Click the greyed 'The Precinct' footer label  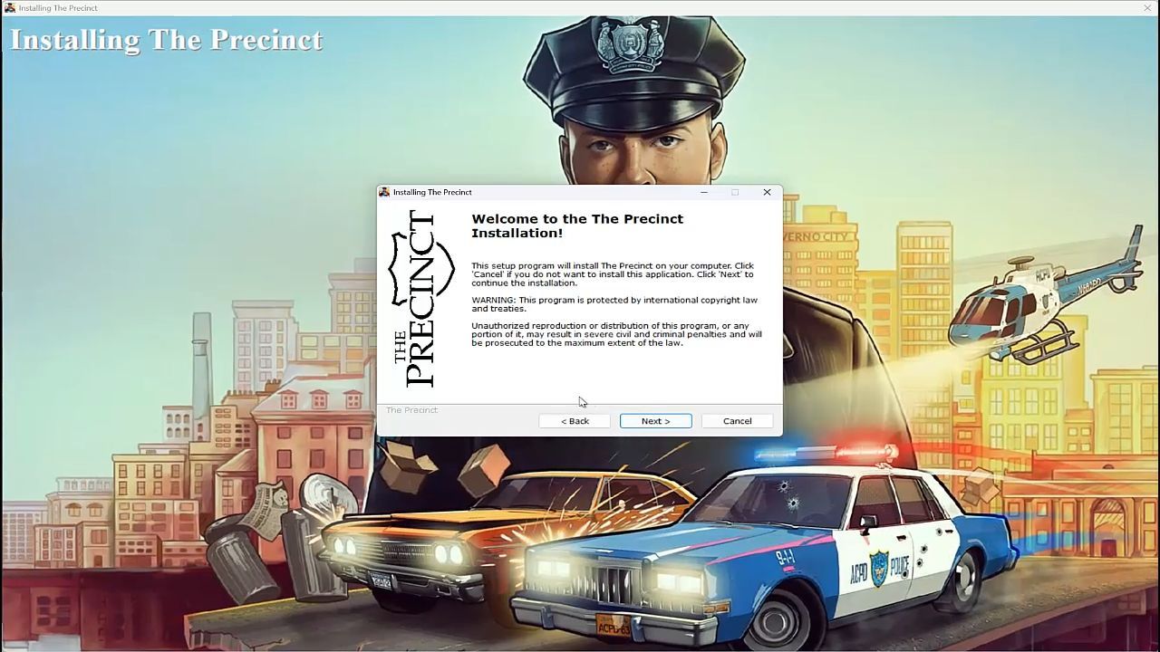[411, 410]
